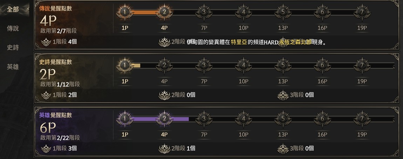The width and height of the screenshot is (403, 159).
Task: Select stage 5 node in 英雄 awakening row
Action: point(283,119)
